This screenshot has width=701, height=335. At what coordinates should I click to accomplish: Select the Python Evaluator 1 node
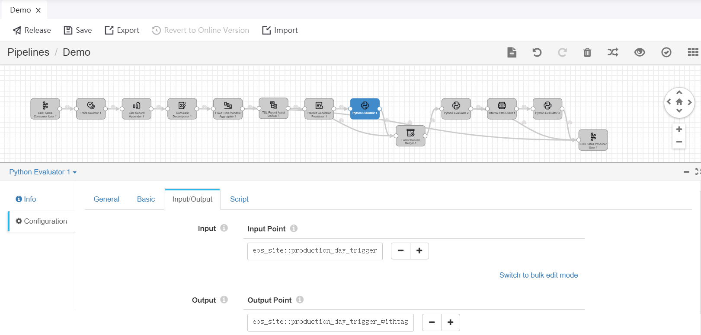point(365,109)
